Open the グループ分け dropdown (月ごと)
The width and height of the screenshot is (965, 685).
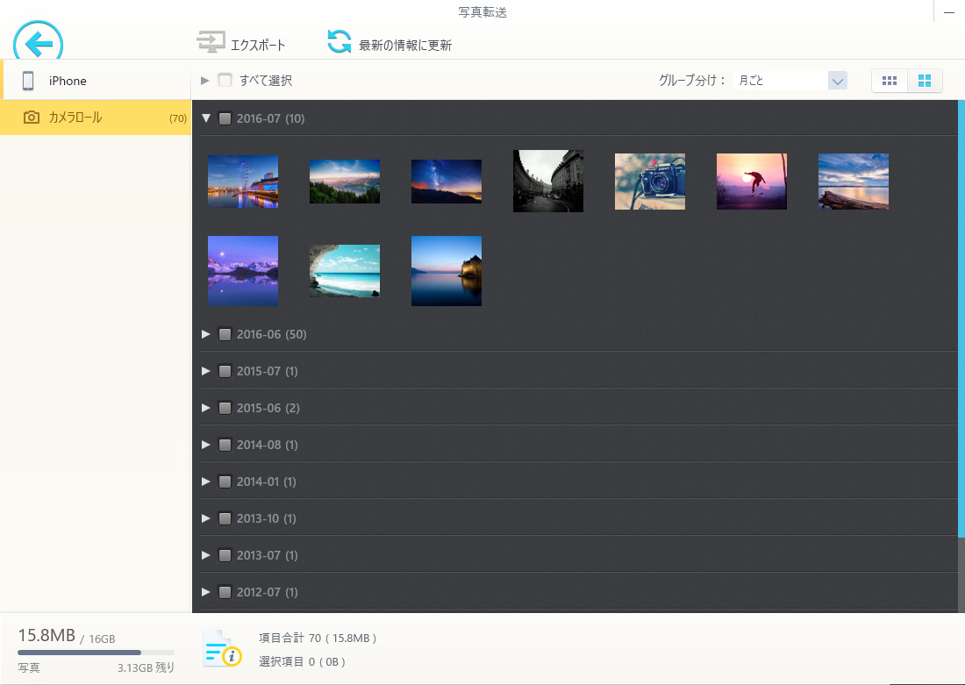(x=790, y=81)
